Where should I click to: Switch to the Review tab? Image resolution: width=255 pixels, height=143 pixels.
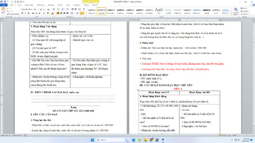click(x=60, y=5)
